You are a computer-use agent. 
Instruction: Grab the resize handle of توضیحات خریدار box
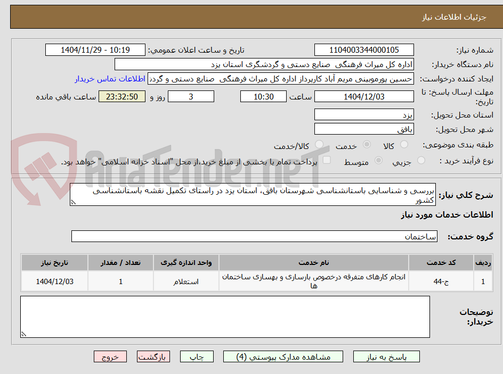coord(23,334)
